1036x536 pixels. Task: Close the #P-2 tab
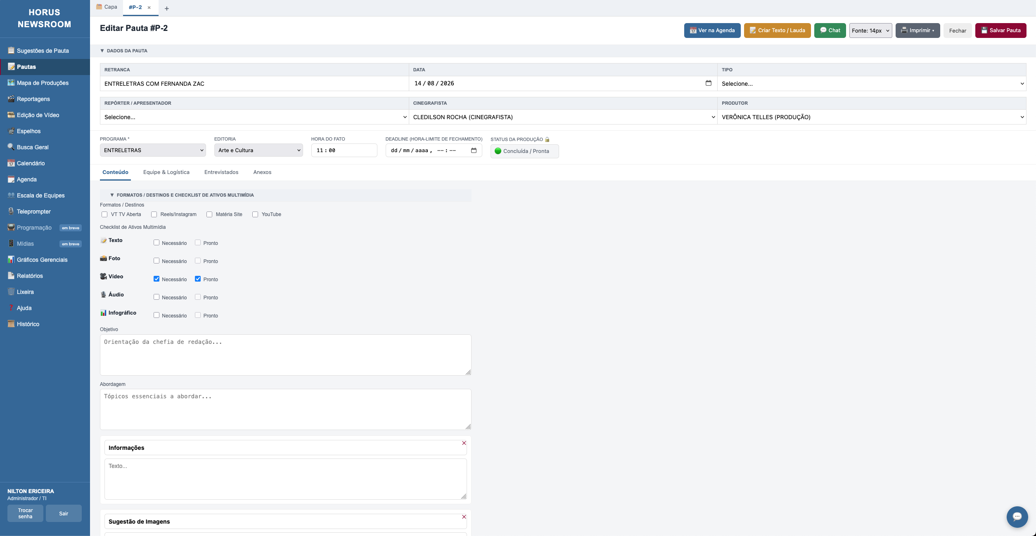[149, 8]
